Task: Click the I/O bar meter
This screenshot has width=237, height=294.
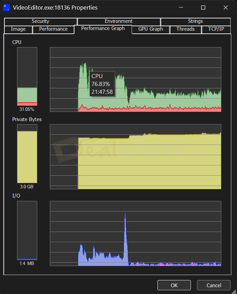Action: click(27, 230)
